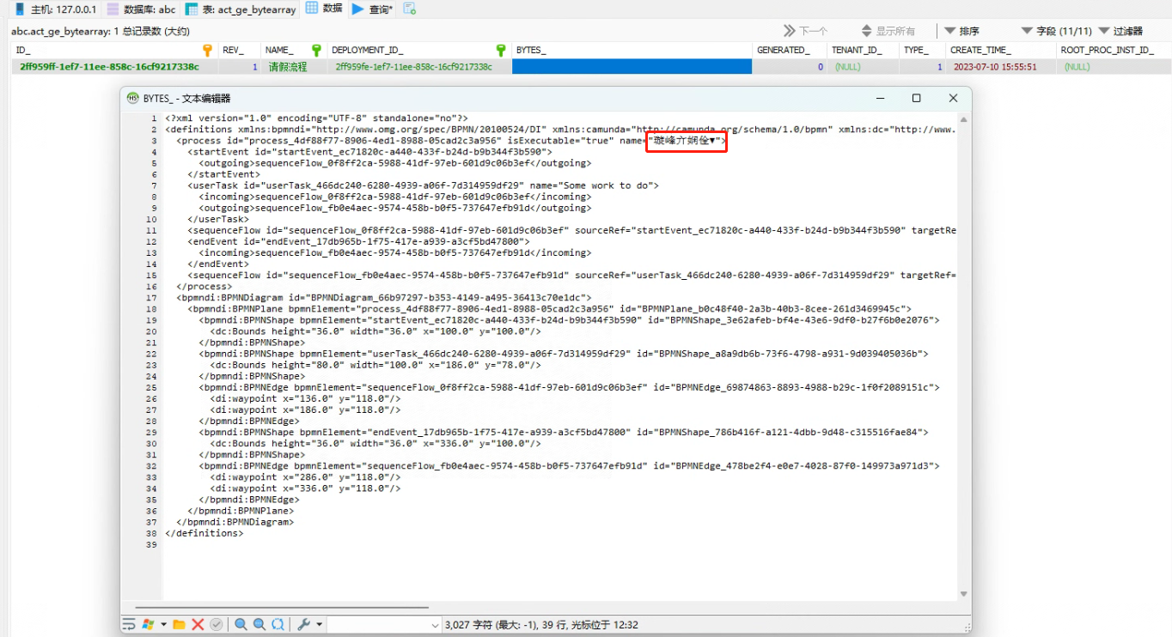Click line 7 userTask "Some work to do"

tap(423, 185)
